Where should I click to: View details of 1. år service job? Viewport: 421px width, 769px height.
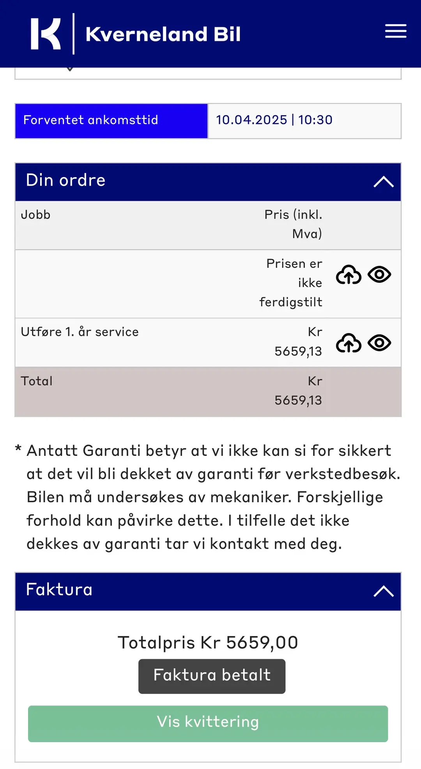click(379, 343)
